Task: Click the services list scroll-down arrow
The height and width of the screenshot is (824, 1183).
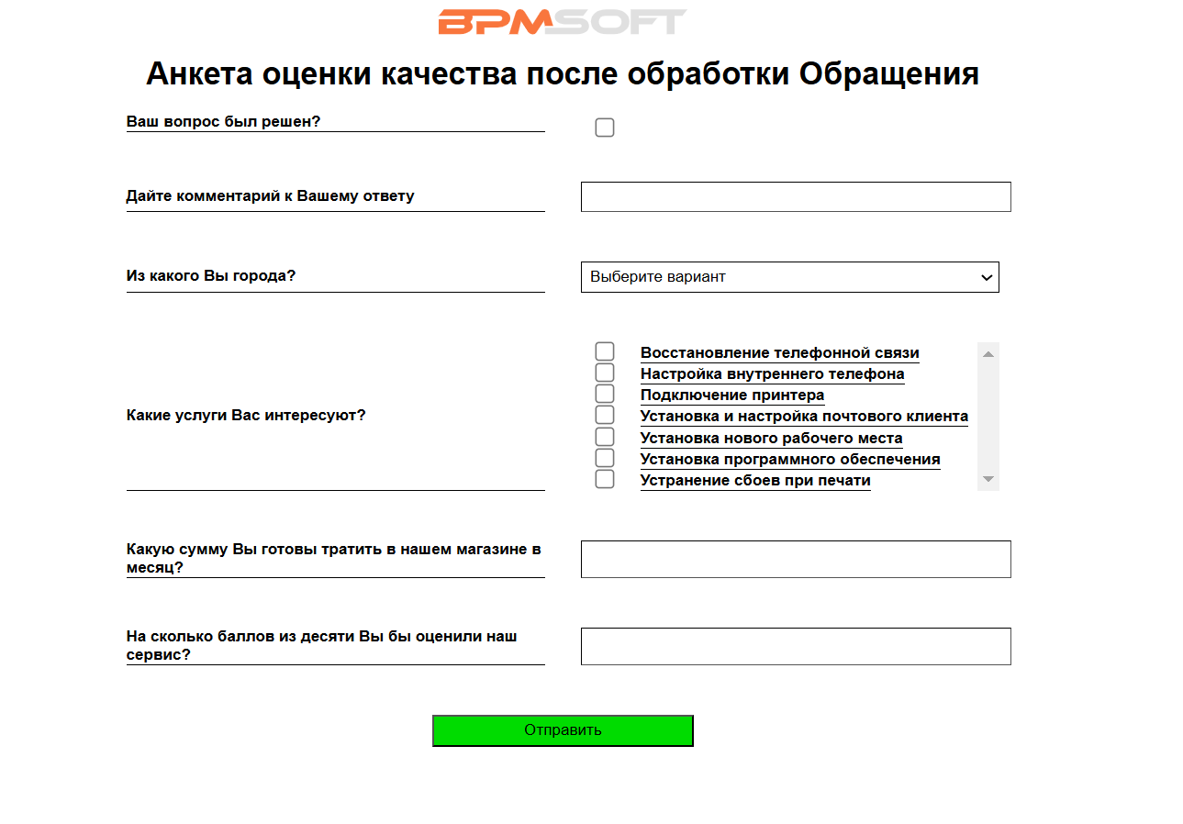Action: pyautogui.click(x=988, y=479)
